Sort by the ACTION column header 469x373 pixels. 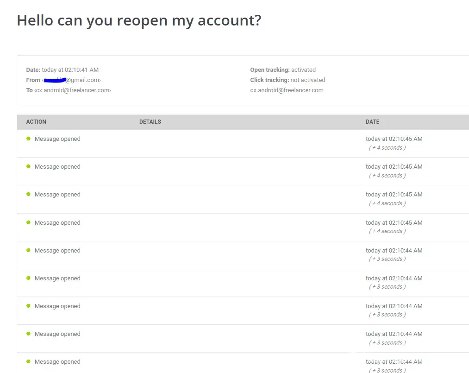pyautogui.click(x=36, y=122)
